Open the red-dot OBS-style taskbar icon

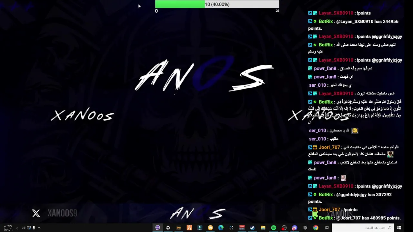click(284, 228)
